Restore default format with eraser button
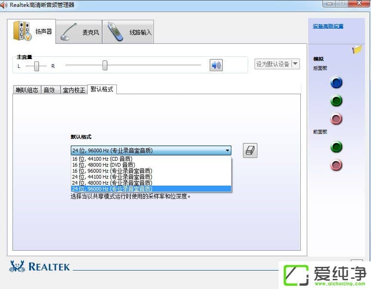The width and height of the screenshot is (371, 289). click(x=249, y=151)
